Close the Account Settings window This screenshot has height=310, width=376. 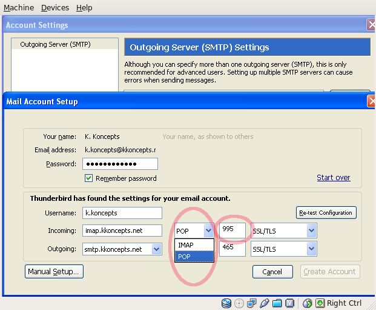click(371, 25)
